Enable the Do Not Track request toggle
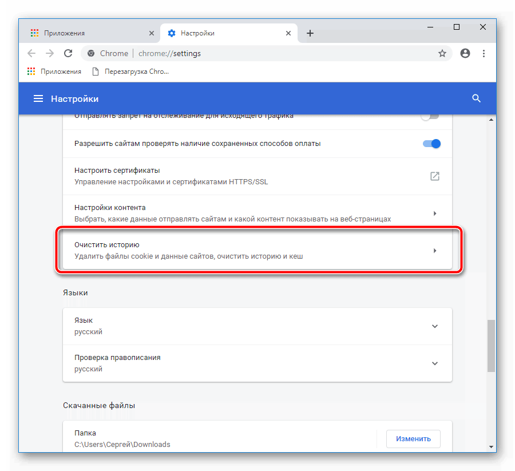The image size is (515, 471). click(x=430, y=116)
